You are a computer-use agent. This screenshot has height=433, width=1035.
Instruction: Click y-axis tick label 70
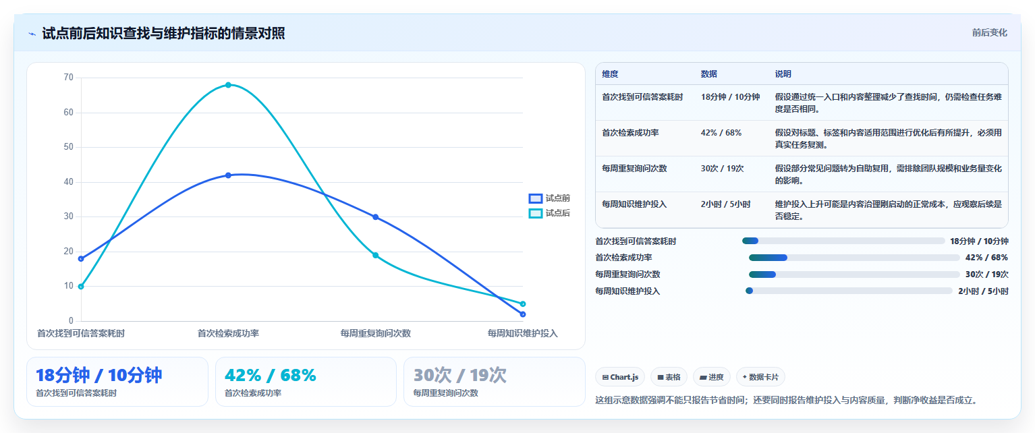point(68,78)
